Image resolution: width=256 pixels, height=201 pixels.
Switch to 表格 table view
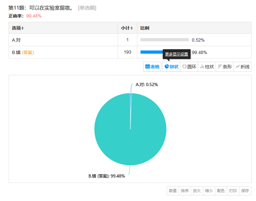pos(152,67)
